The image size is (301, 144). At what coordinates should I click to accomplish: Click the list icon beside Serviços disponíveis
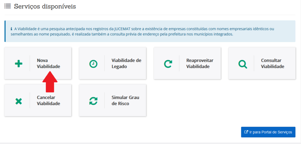click(x=8, y=6)
